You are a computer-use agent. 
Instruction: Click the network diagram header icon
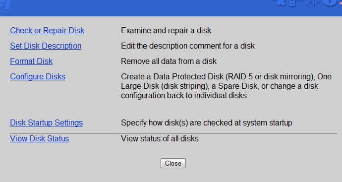(x=313, y=3)
